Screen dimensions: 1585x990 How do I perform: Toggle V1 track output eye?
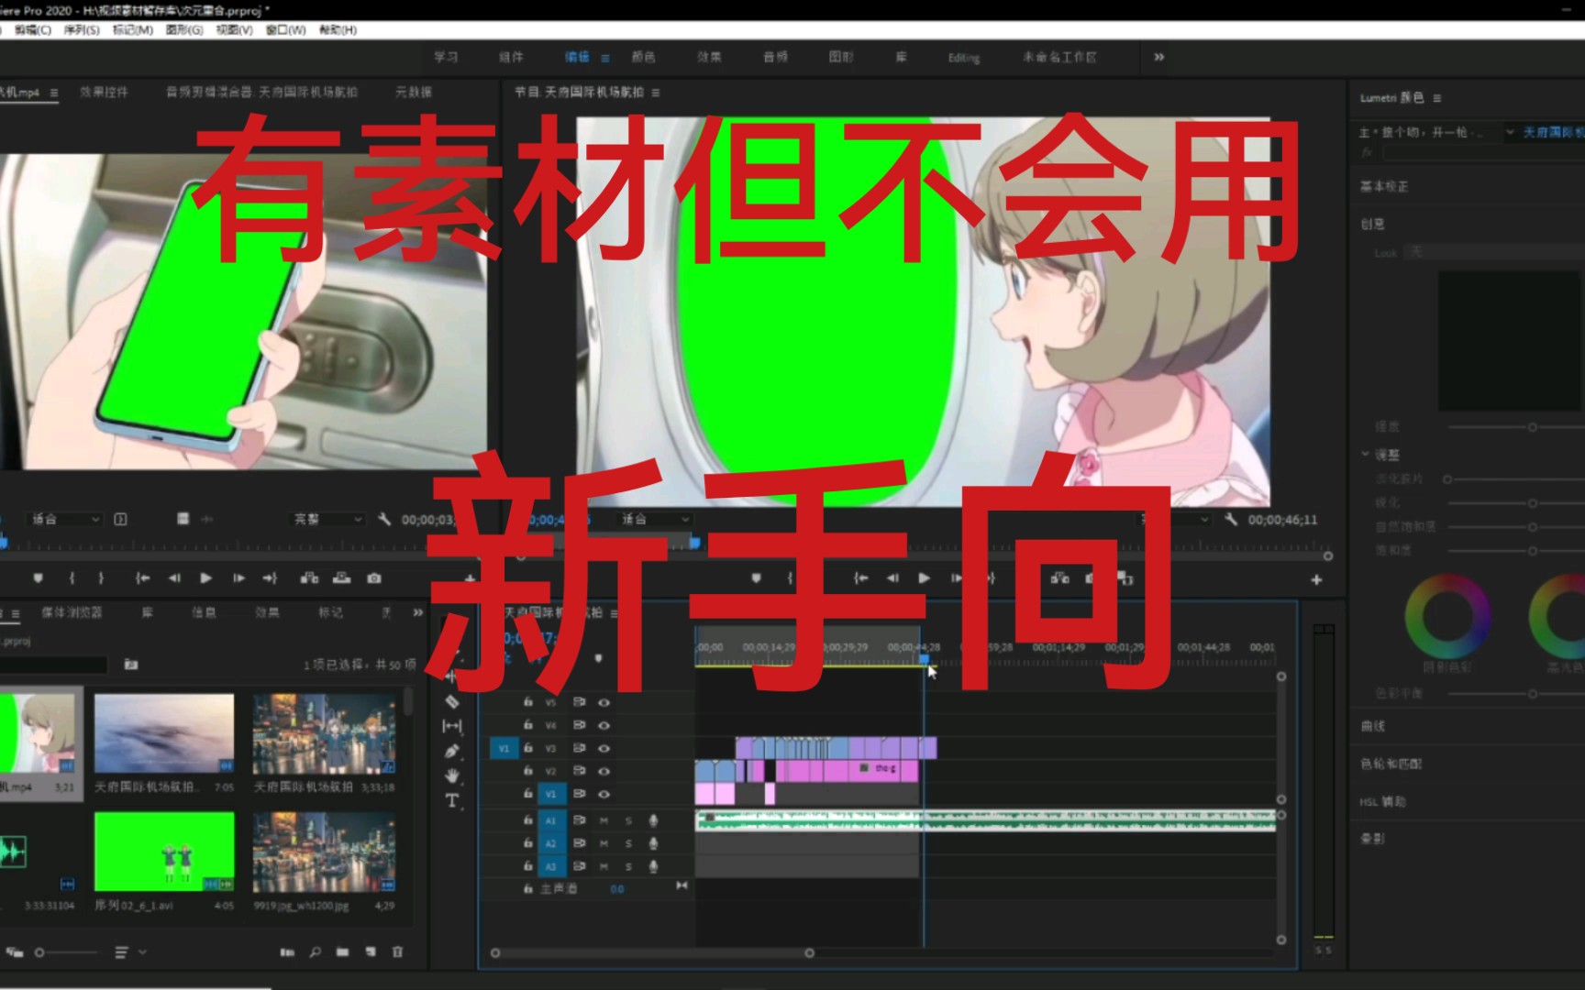(604, 794)
